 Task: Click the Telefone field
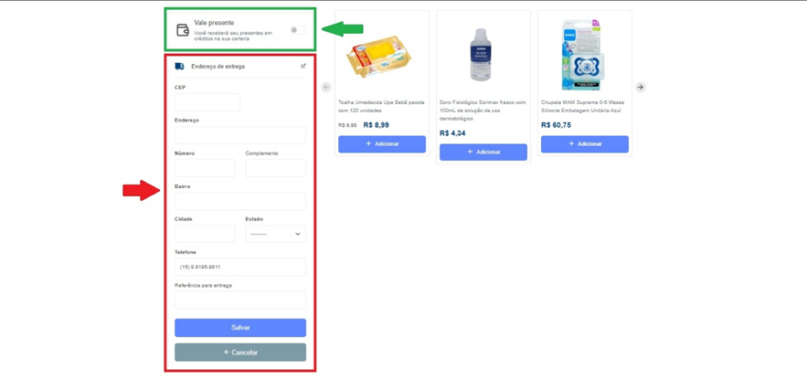240,267
